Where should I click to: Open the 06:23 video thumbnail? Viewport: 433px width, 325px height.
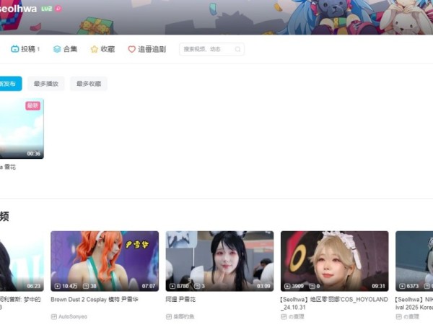tap(22, 261)
